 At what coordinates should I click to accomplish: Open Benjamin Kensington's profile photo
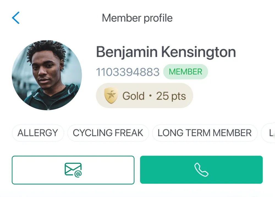[x=47, y=75]
